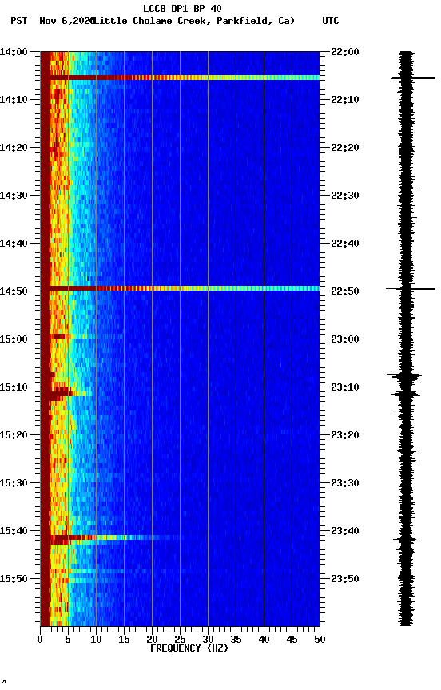Click the '14:50' PST time label

14,291
